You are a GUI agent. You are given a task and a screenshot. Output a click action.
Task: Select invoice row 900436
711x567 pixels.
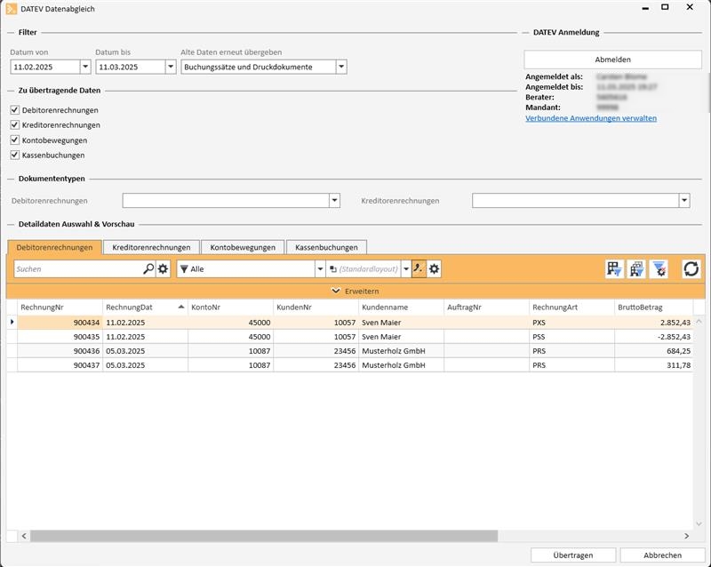point(350,351)
